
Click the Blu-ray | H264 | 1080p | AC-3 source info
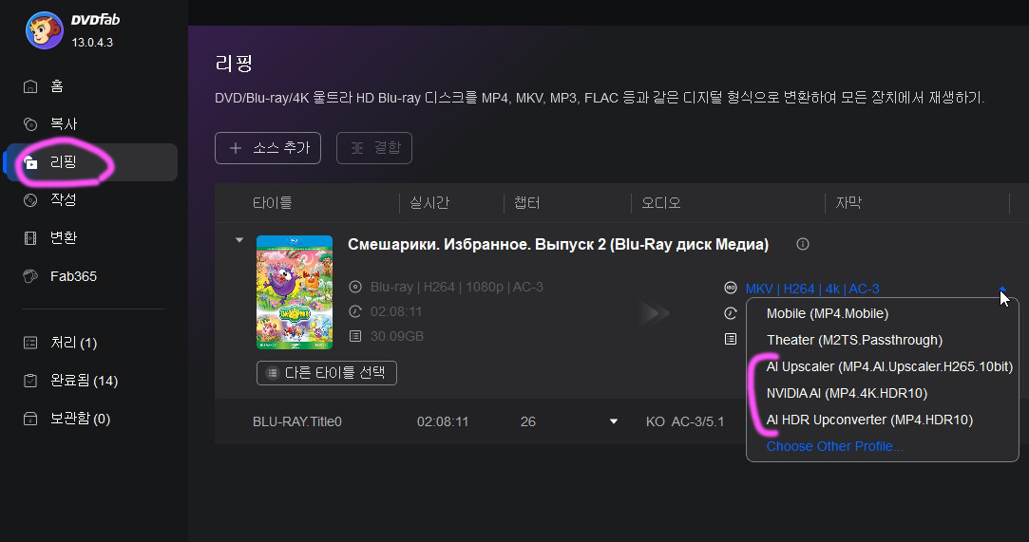click(x=457, y=287)
